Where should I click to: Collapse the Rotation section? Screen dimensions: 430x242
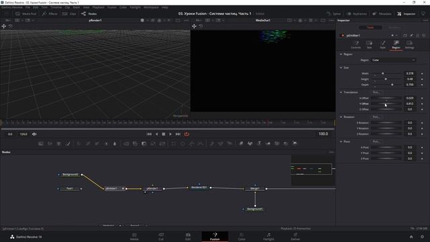341,117
